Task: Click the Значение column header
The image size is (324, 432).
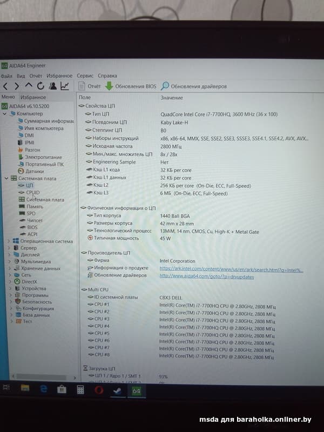Action: click(172, 98)
